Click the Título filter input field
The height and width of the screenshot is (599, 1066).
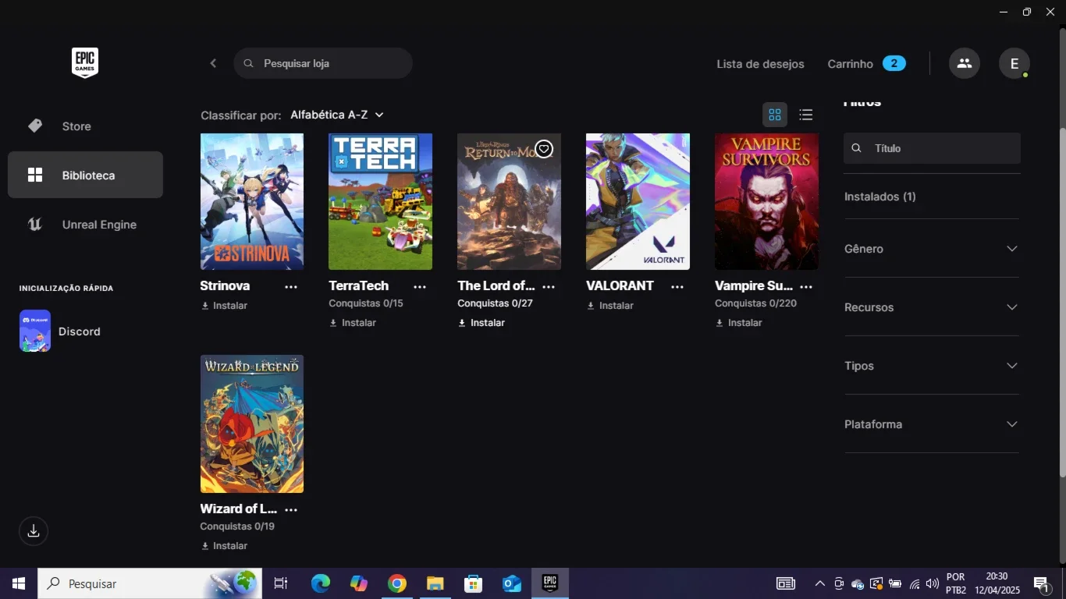[932, 148]
